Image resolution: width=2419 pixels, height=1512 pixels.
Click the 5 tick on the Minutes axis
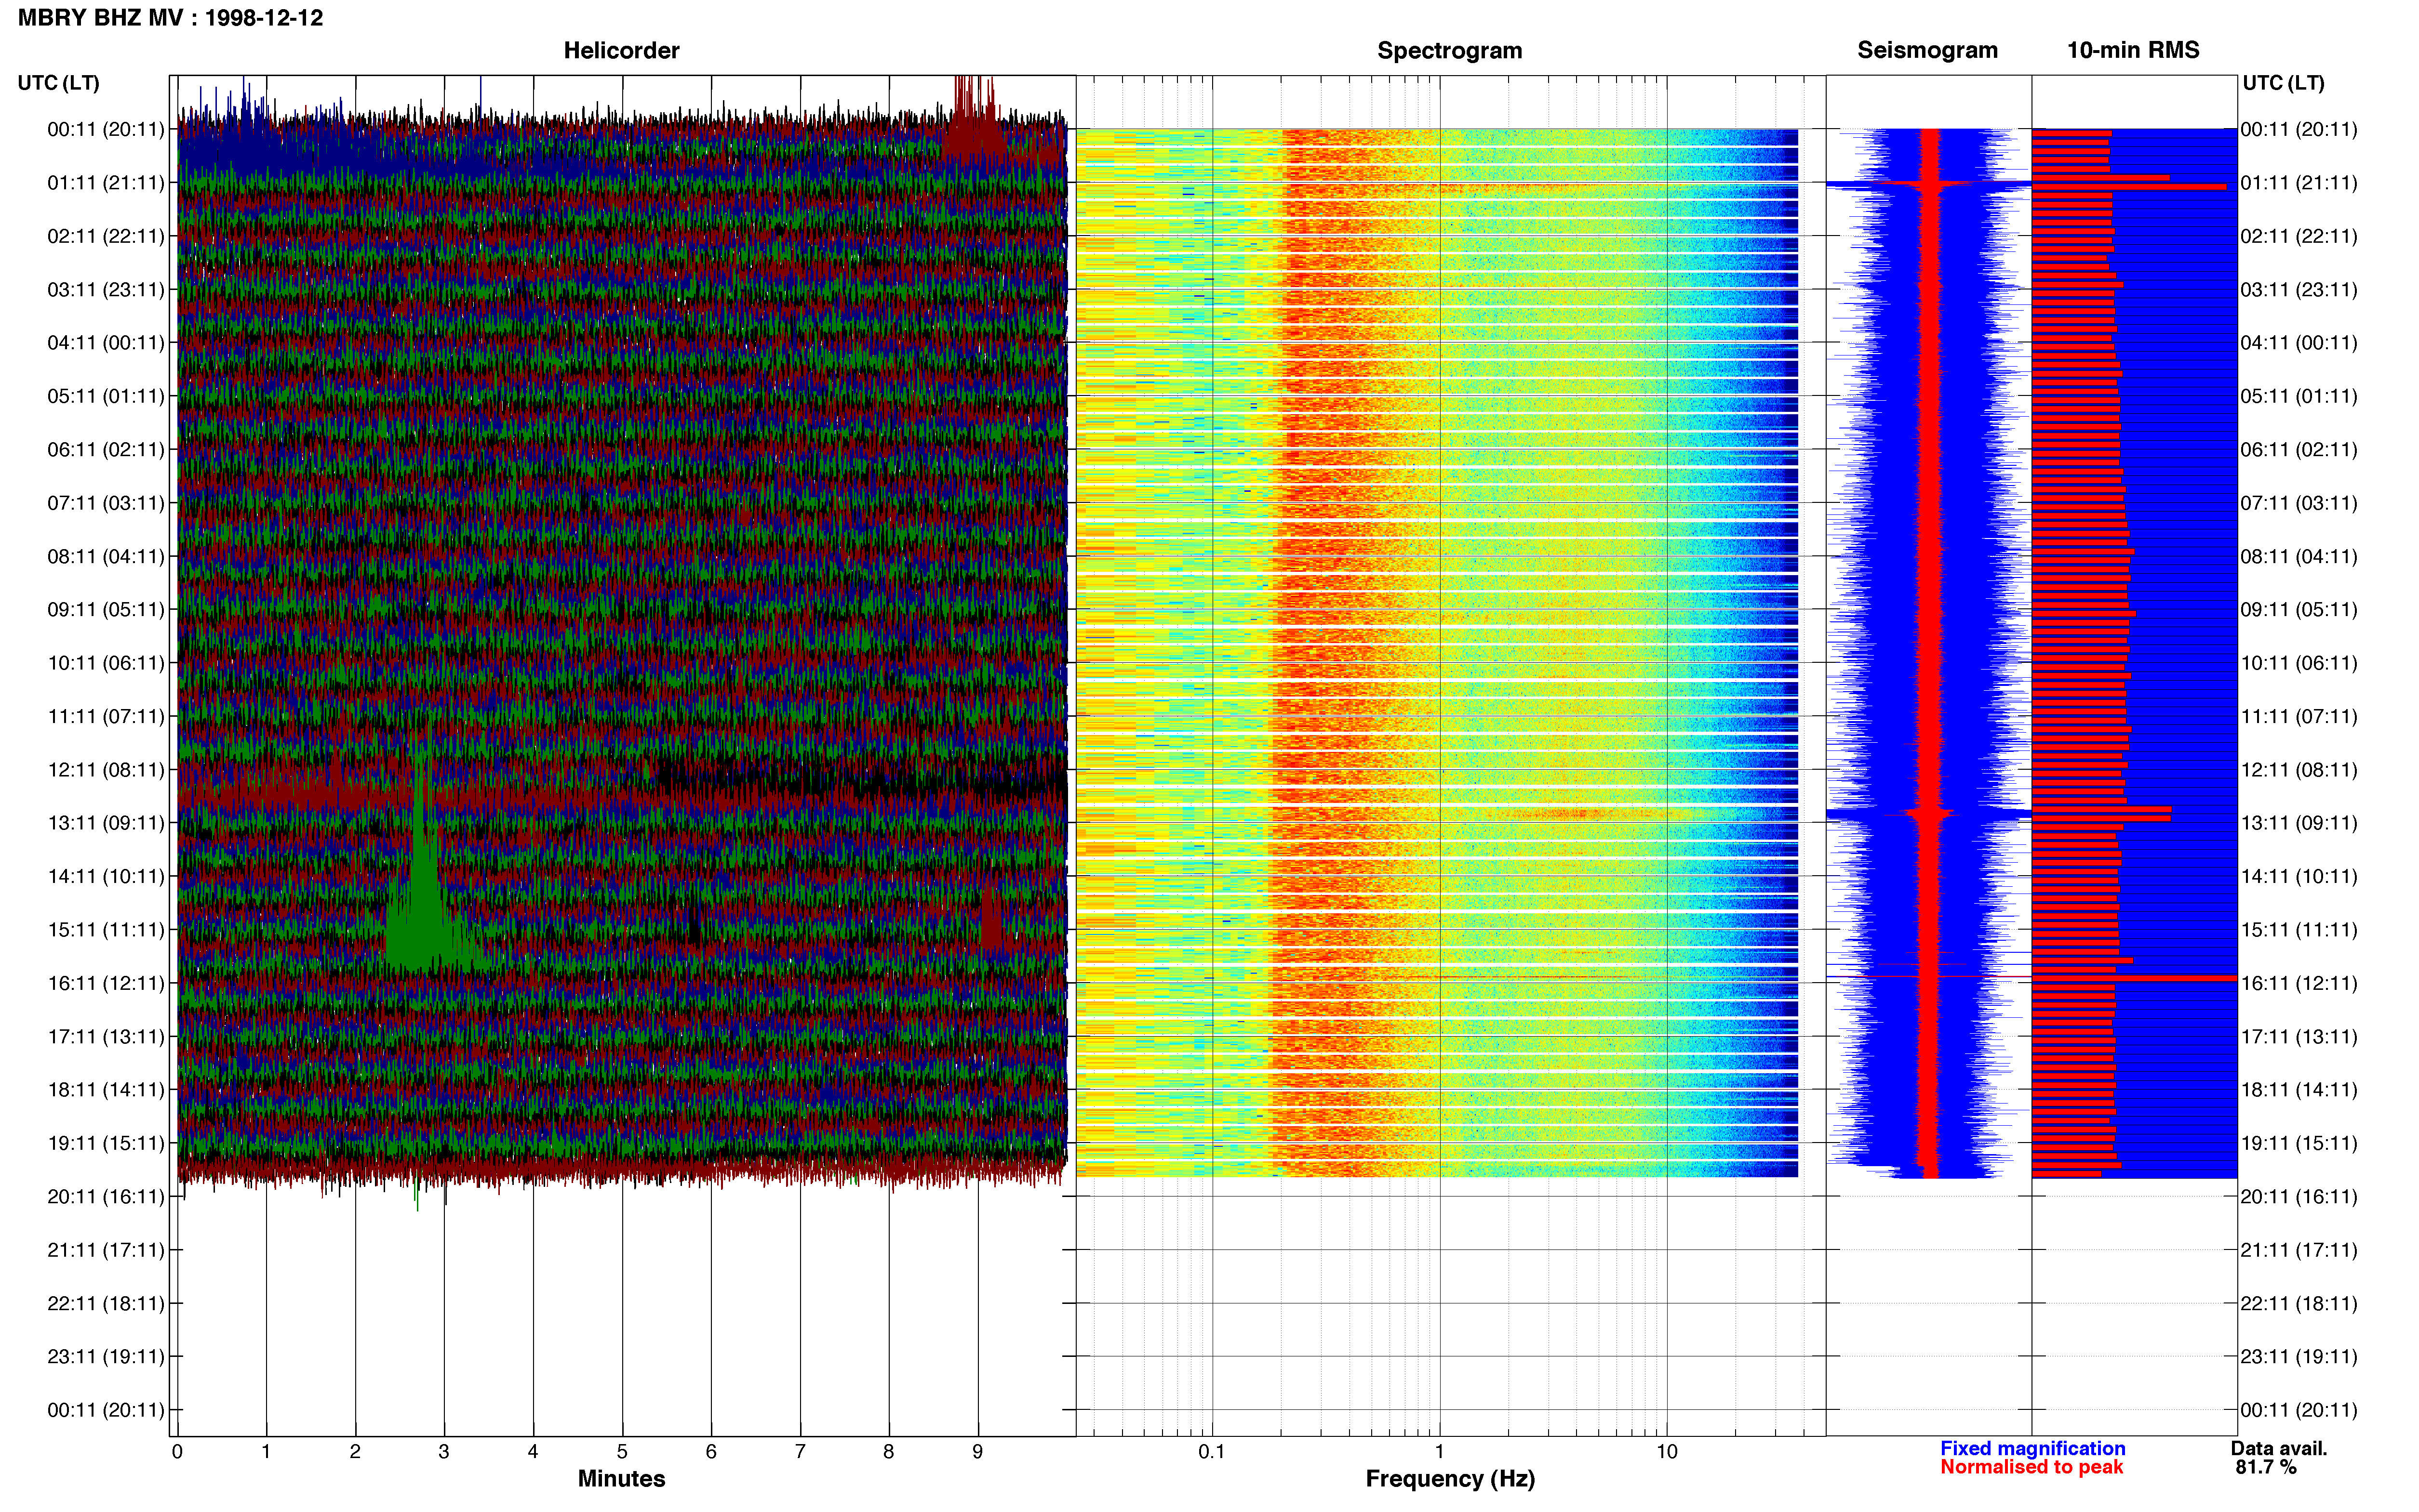622,1452
